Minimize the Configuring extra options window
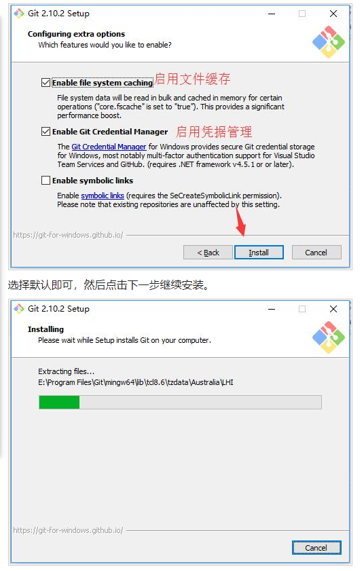Screen dimensions: 364x571 point(272,14)
